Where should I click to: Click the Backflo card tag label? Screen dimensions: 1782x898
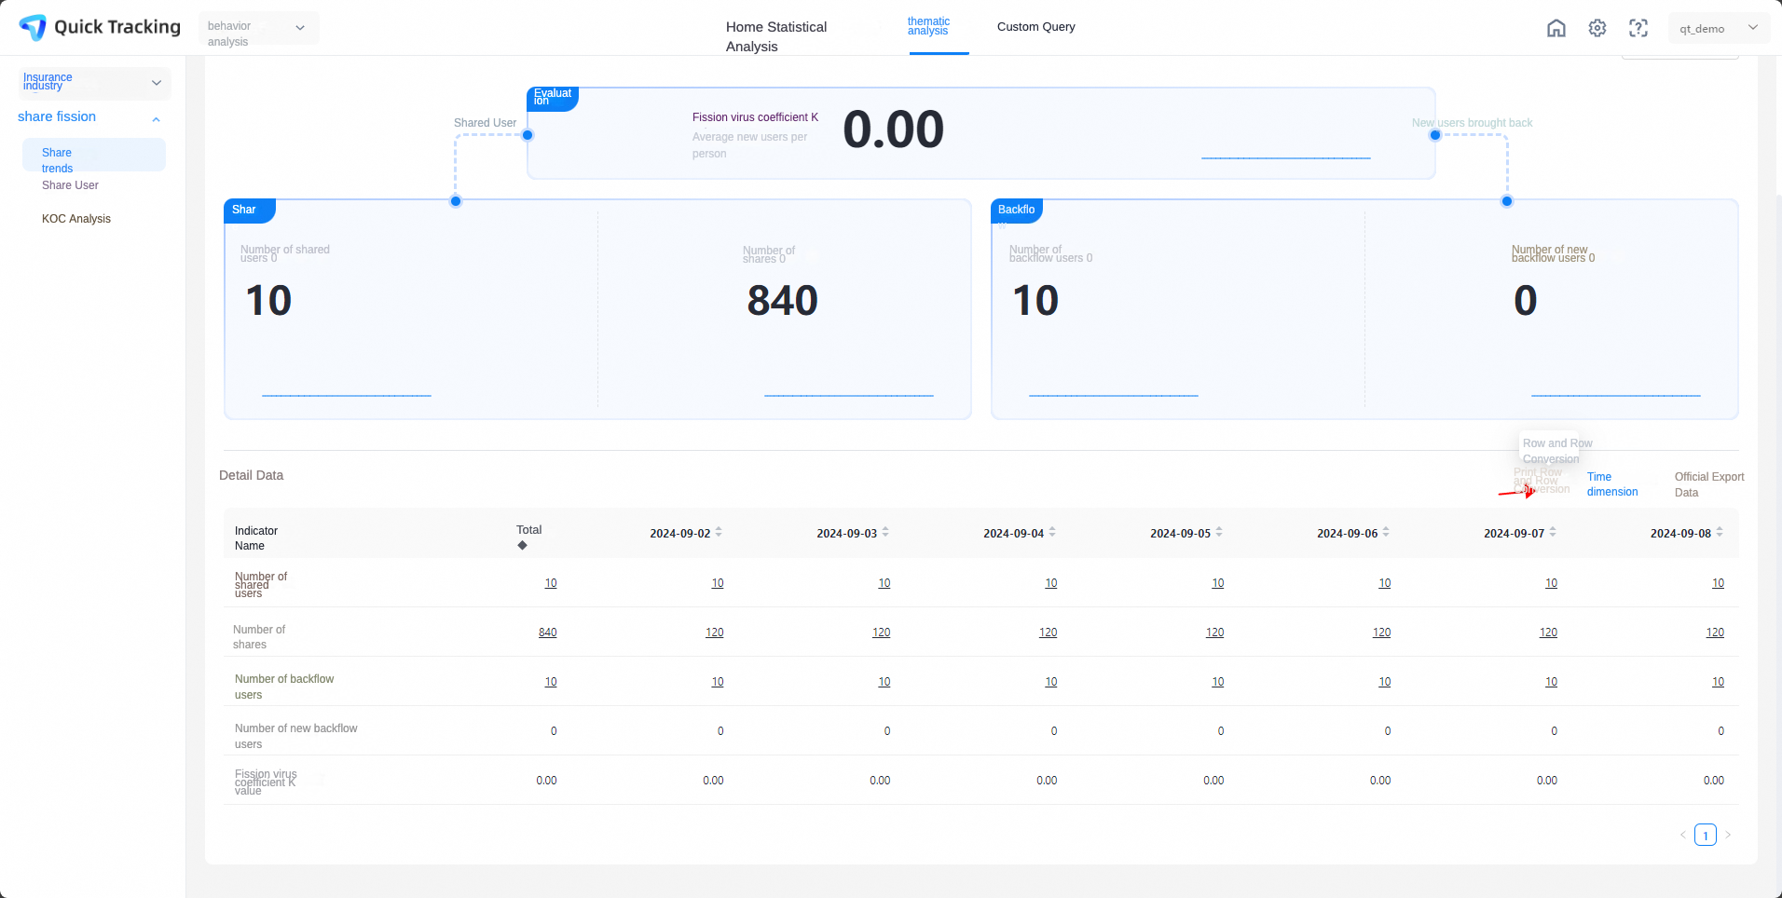(1017, 211)
